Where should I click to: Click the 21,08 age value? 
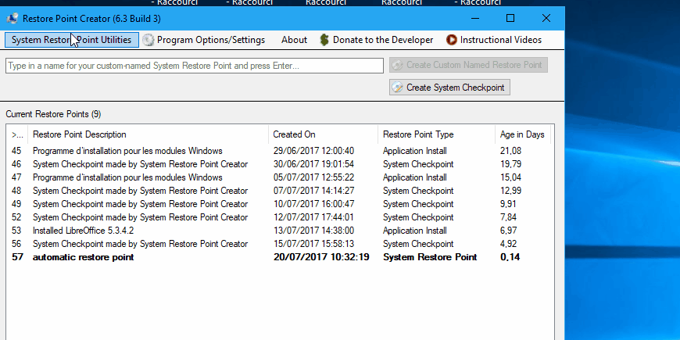click(510, 151)
